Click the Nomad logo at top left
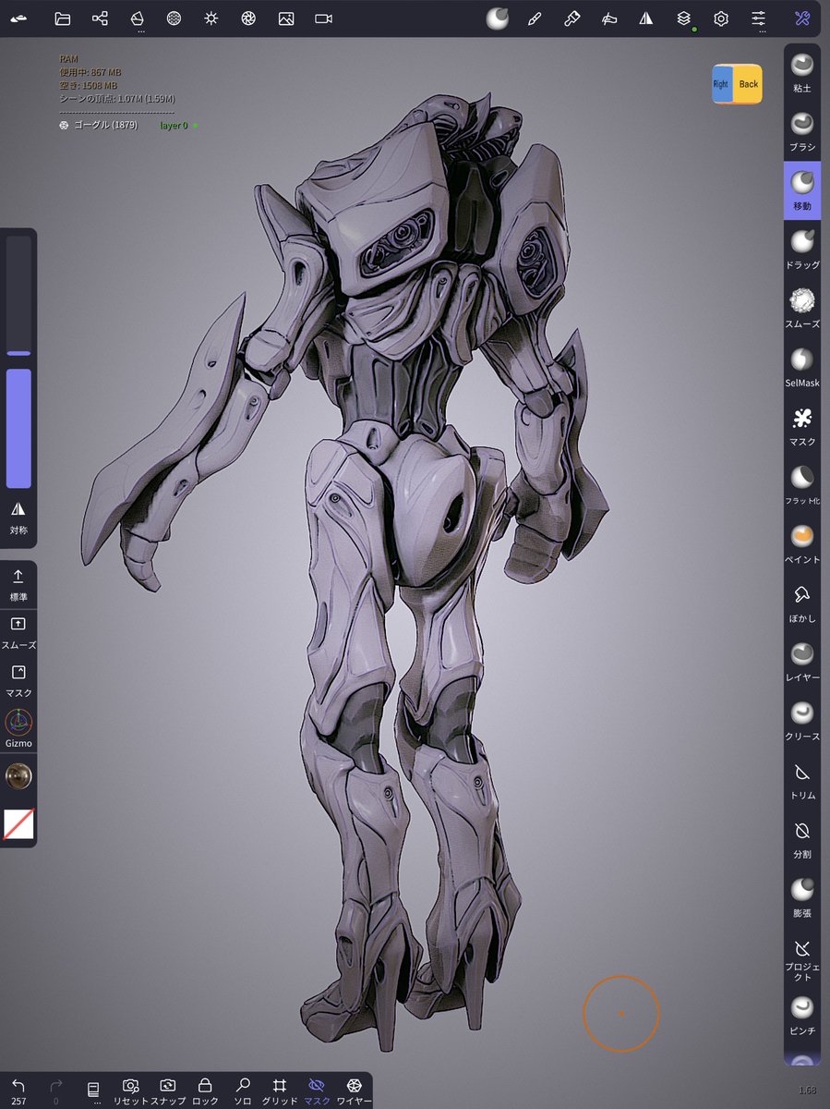Viewport: 830px width, 1109px height. tap(19, 18)
